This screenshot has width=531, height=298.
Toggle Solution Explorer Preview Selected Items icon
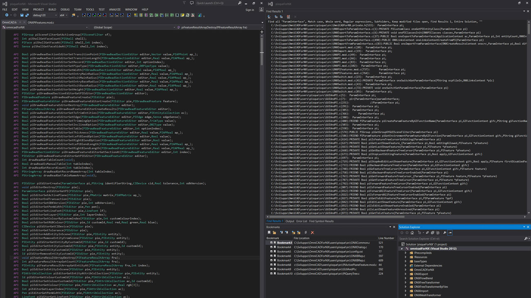pos(450,233)
